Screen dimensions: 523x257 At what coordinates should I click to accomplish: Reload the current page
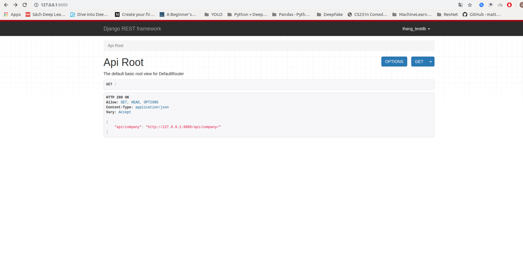click(25, 5)
